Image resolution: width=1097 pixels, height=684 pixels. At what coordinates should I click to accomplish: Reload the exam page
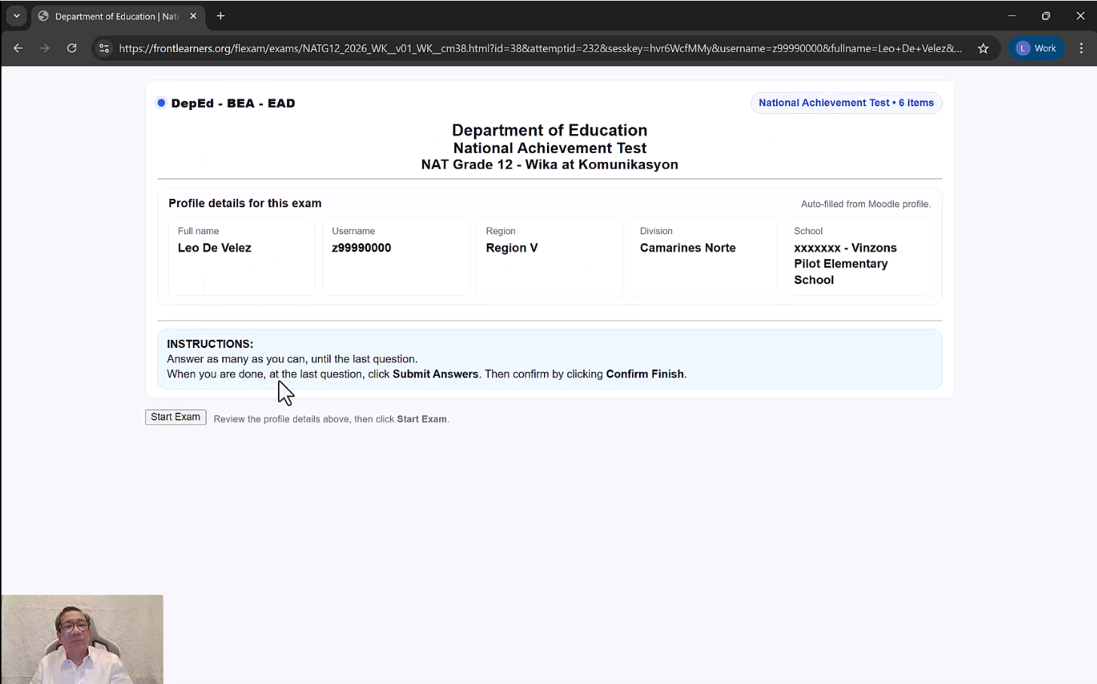[x=72, y=48]
